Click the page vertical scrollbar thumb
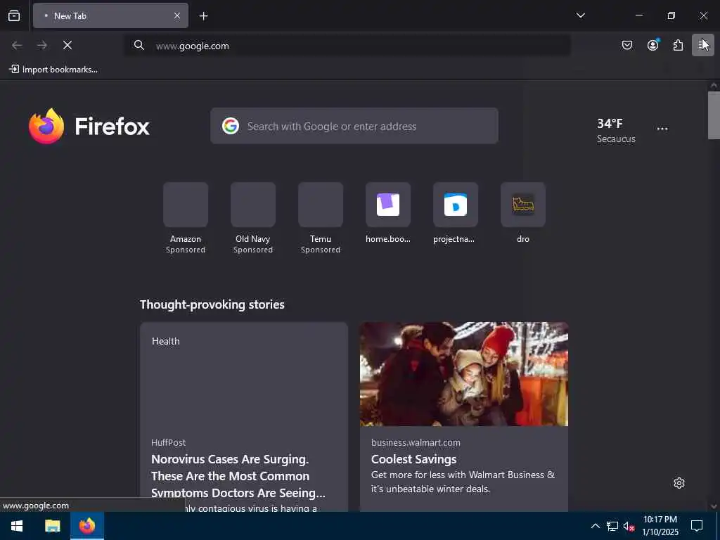 pyautogui.click(x=714, y=115)
